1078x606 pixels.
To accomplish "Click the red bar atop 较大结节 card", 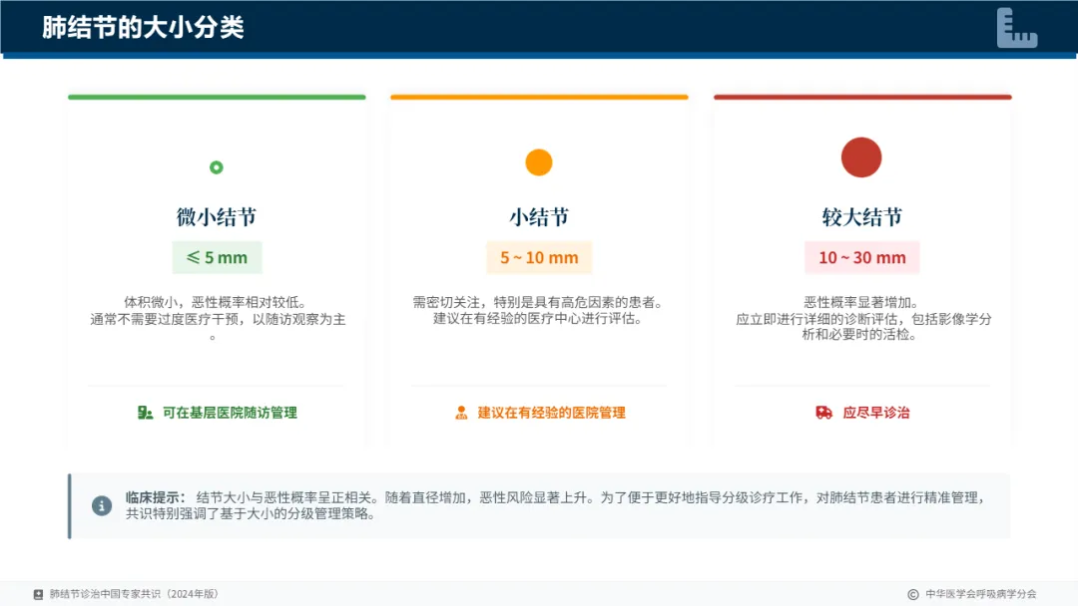I will pyautogui.click(x=862, y=98).
